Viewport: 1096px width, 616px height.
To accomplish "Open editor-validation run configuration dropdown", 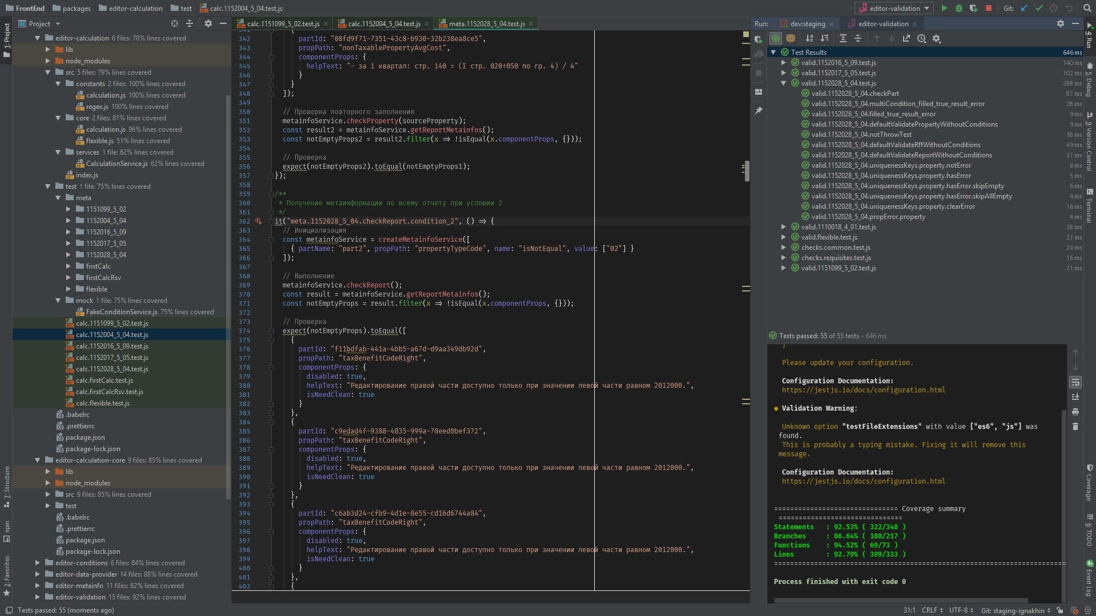I will pyautogui.click(x=894, y=8).
